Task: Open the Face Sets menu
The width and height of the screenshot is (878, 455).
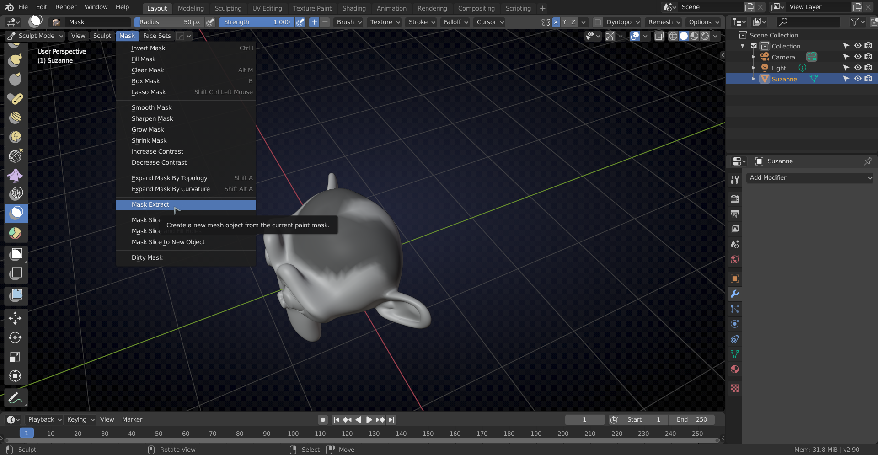Action: (x=157, y=36)
